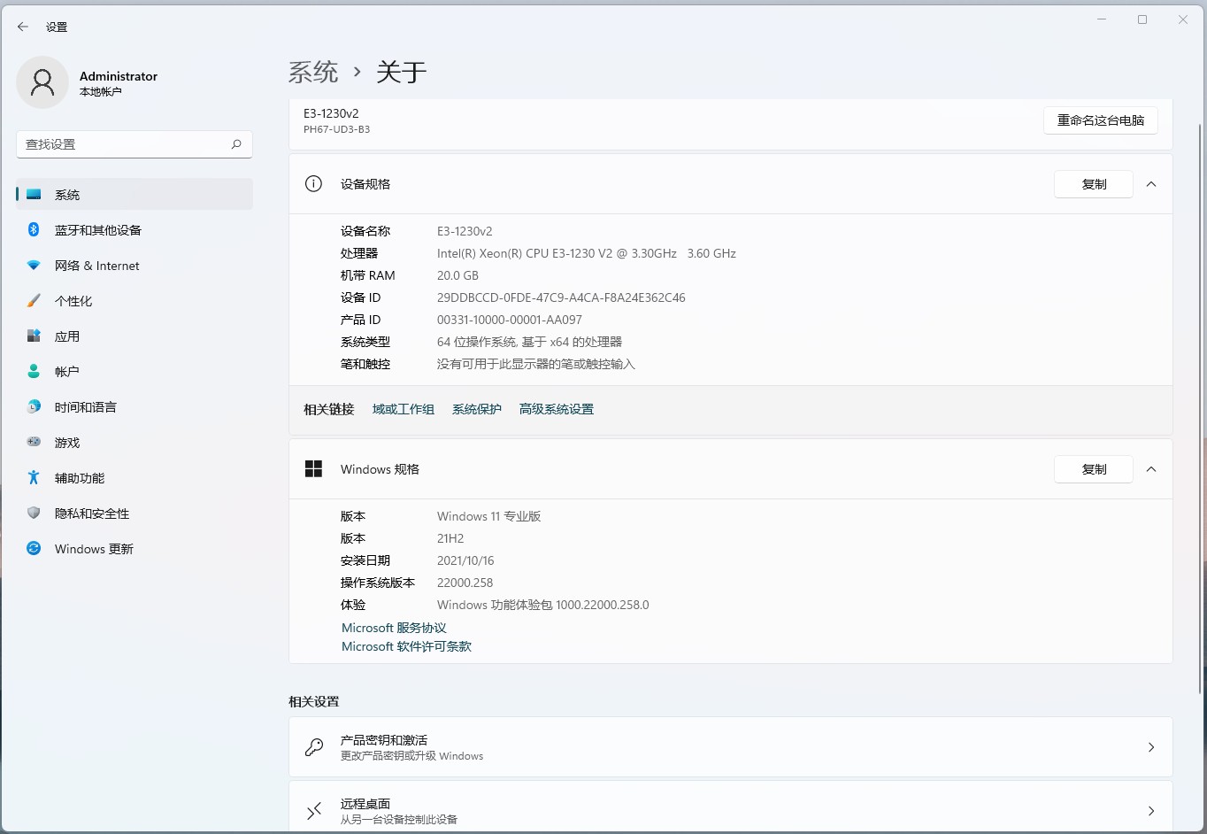Open 游戏 settings category
1207x834 pixels.
(x=135, y=442)
